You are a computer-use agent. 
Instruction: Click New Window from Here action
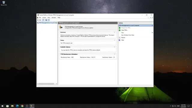pos(128,35)
